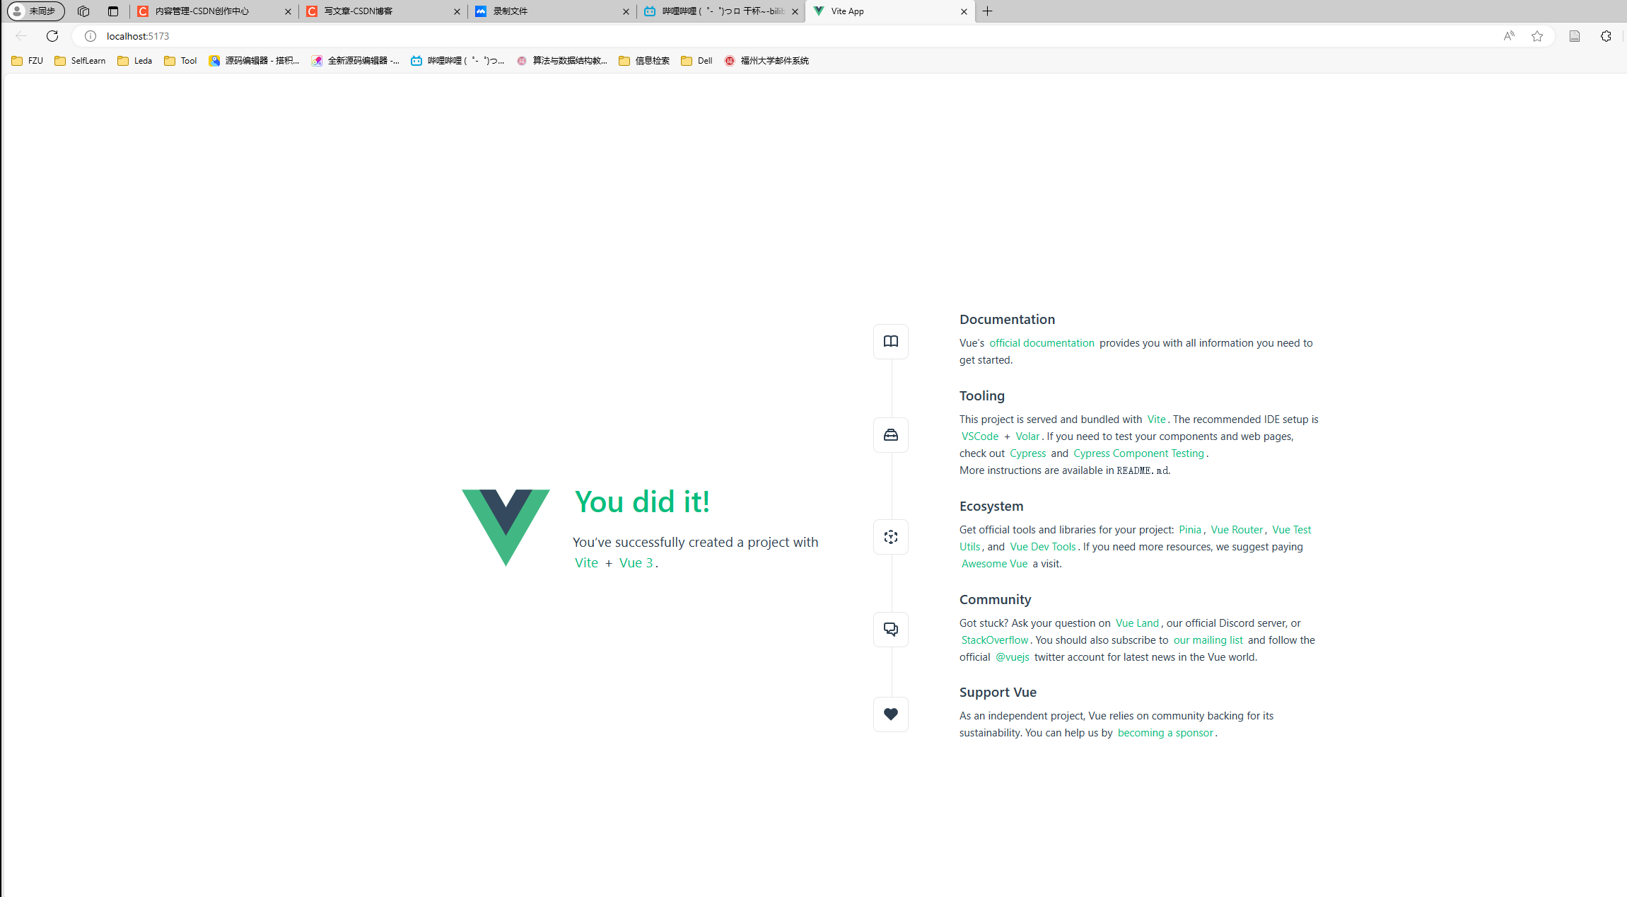
Task: Switch to 内容管理-CSDN创作中心 tab
Action: point(214,11)
